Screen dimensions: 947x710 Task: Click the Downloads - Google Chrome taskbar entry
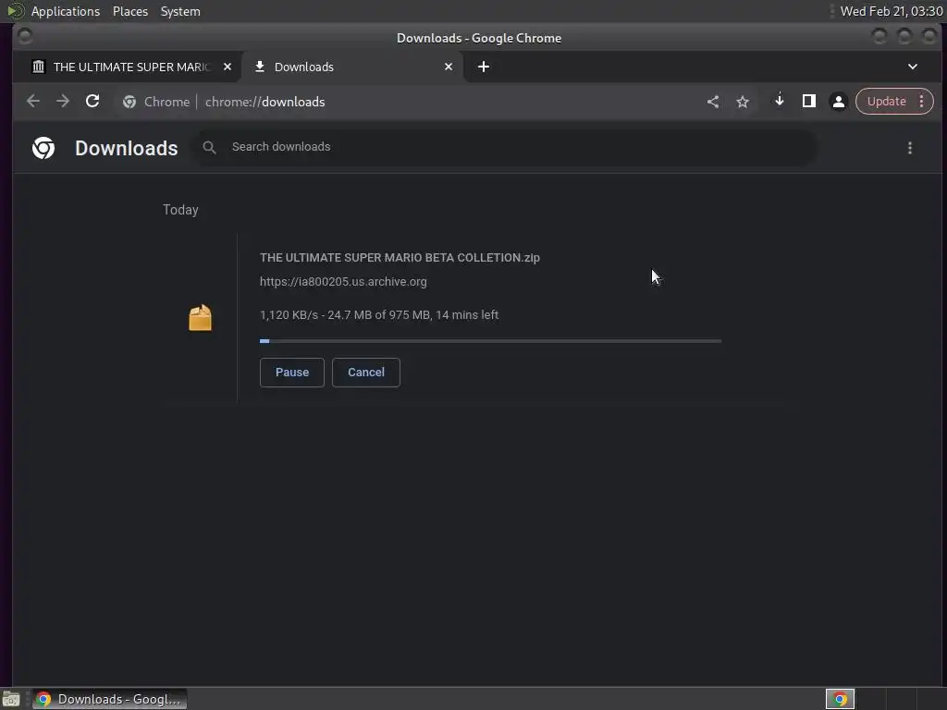[110, 699]
